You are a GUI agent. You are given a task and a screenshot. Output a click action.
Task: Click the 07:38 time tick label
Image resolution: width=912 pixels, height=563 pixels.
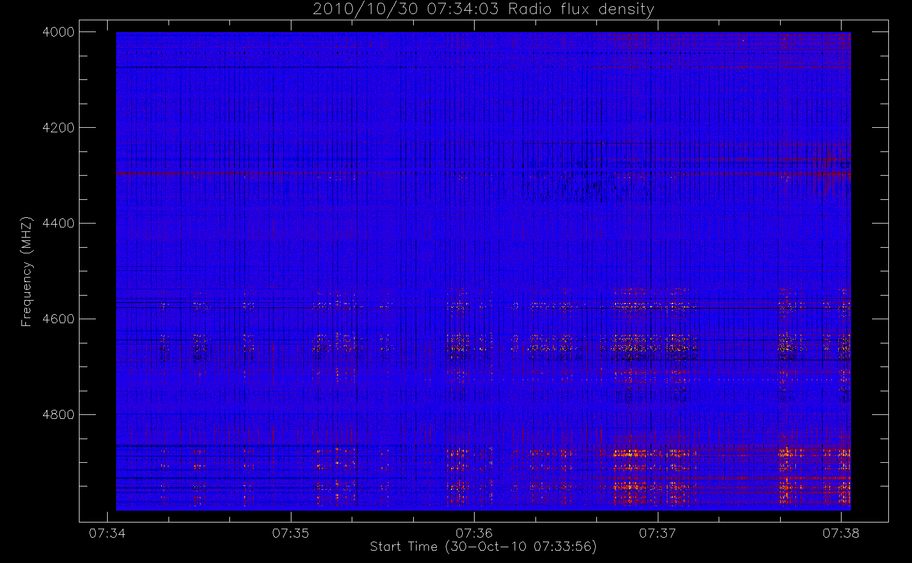pyautogui.click(x=841, y=533)
